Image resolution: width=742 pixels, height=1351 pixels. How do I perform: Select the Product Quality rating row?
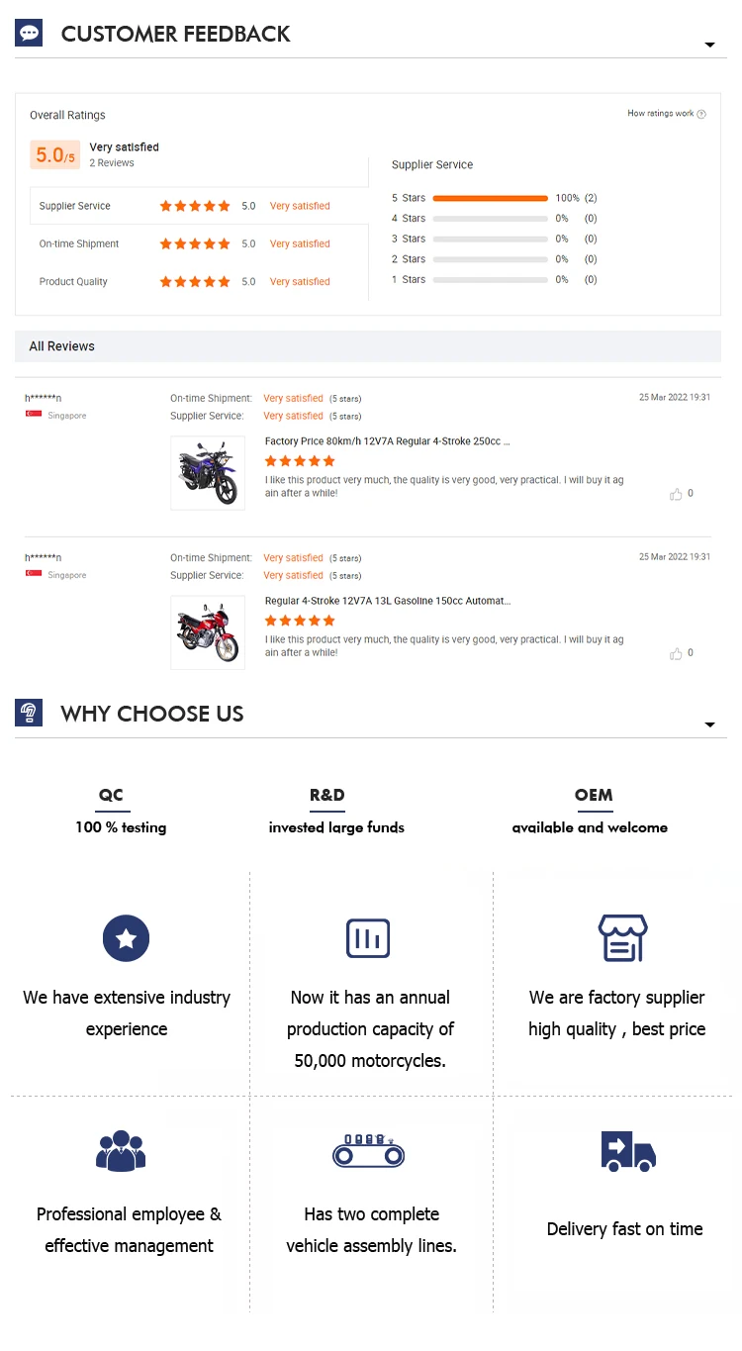(198, 282)
